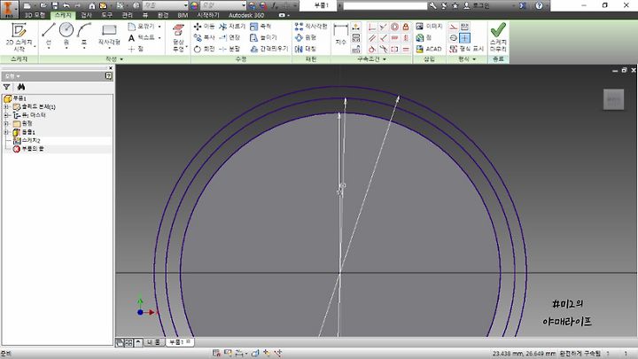The height and width of the screenshot is (359, 638).
Task: Open the appearance selector combo box
Action: point(223,5)
